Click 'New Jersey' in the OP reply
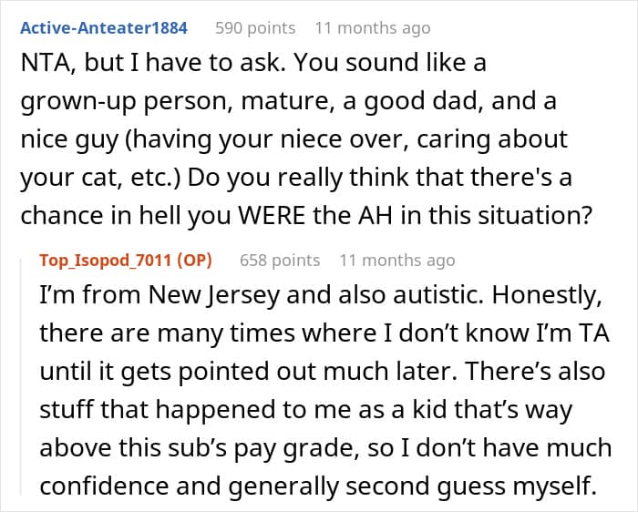 point(214,295)
